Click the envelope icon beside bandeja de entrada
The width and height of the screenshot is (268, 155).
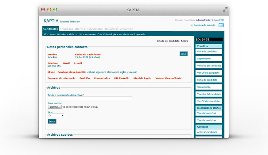[192, 25]
